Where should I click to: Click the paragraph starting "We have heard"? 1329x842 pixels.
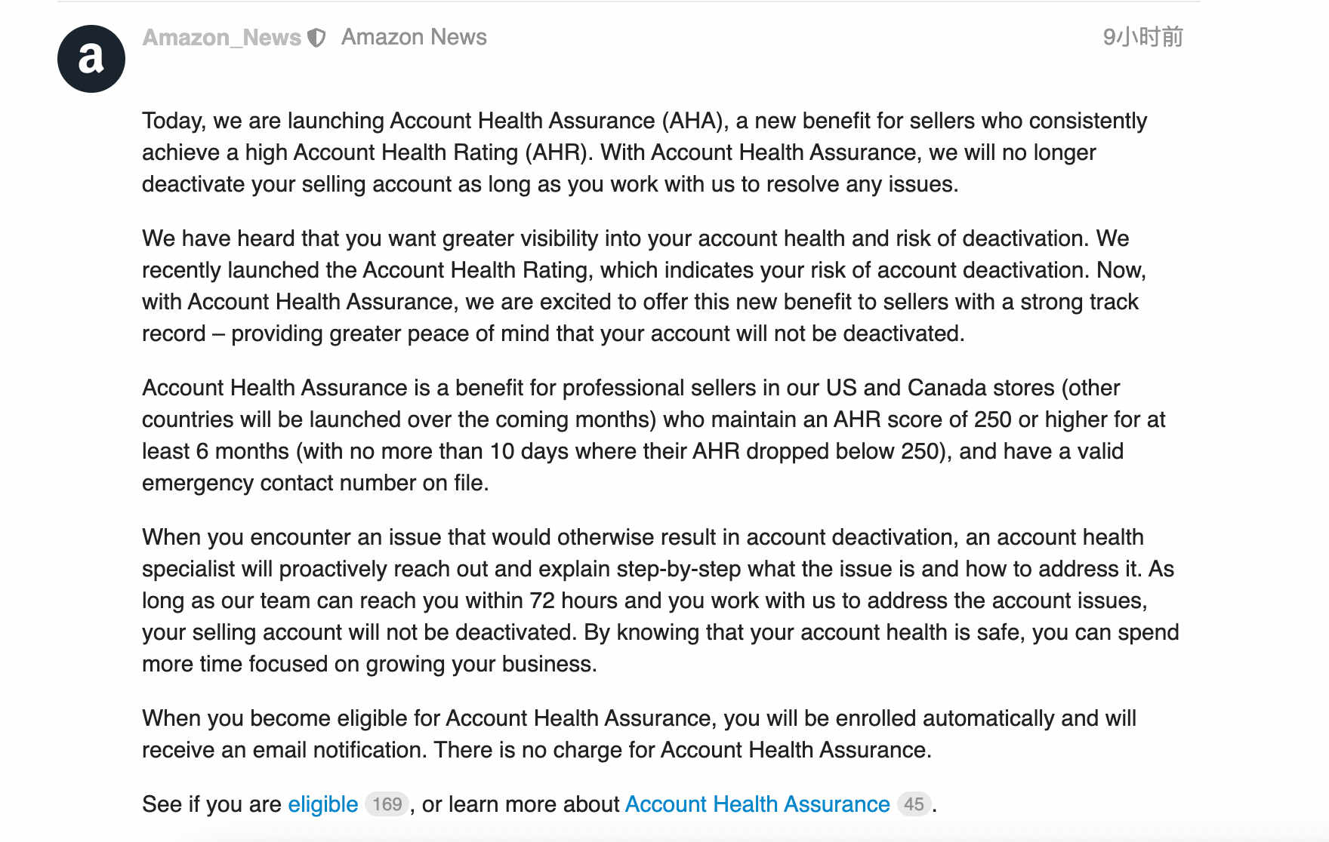point(644,286)
